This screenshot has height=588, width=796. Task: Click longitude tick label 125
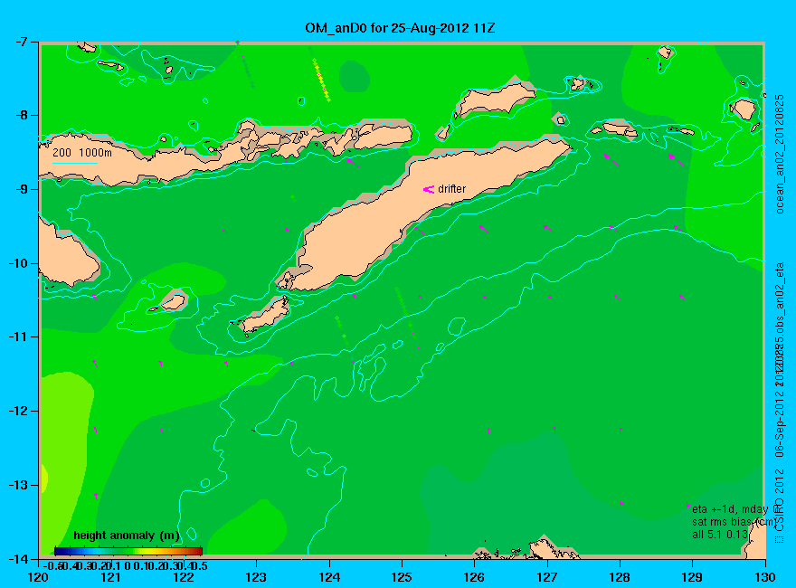click(x=402, y=577)
